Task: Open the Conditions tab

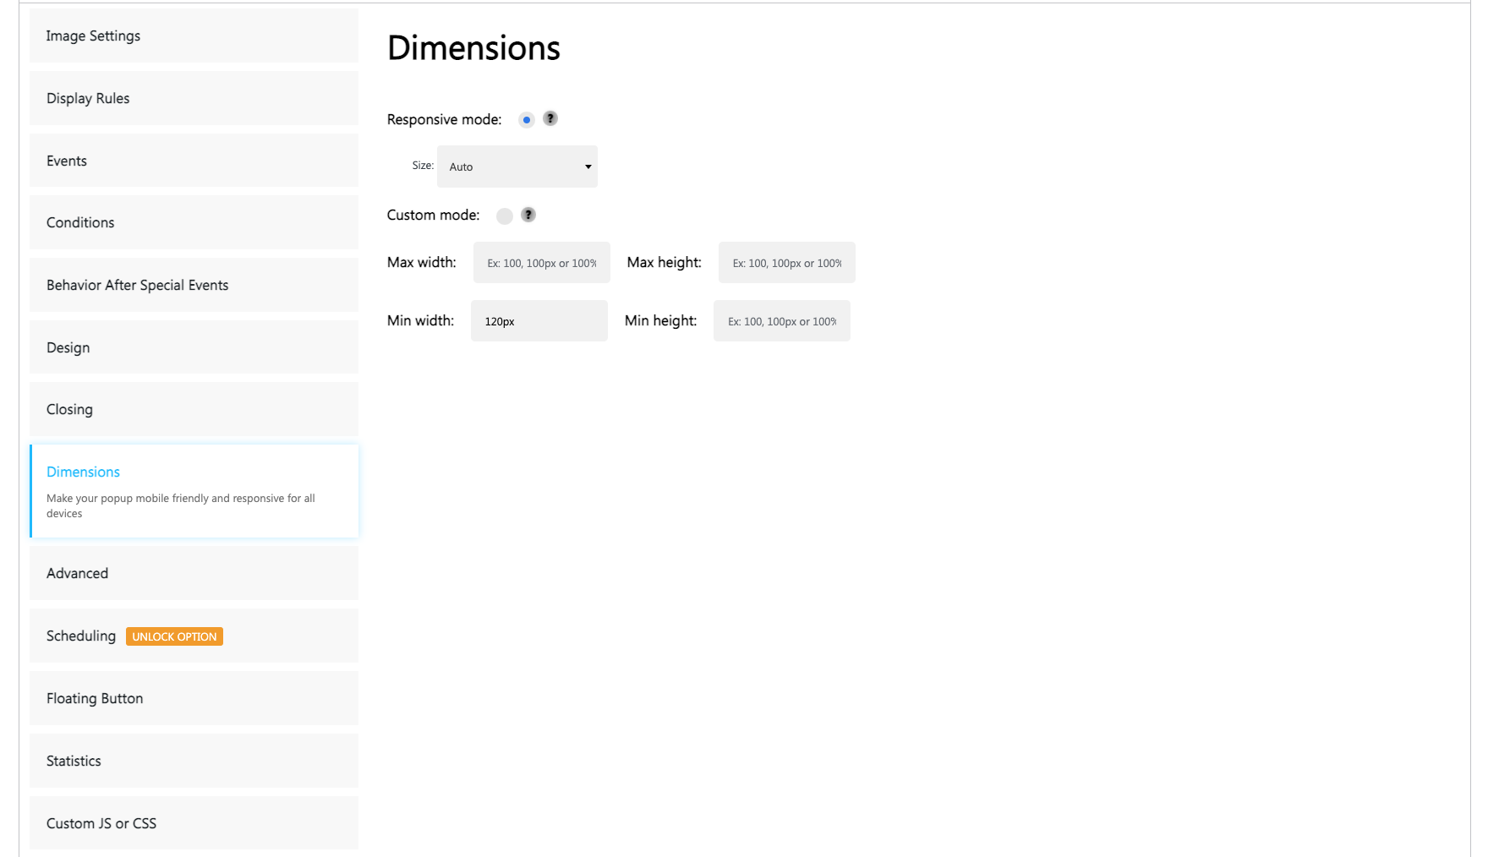Action: click(194, 222)
